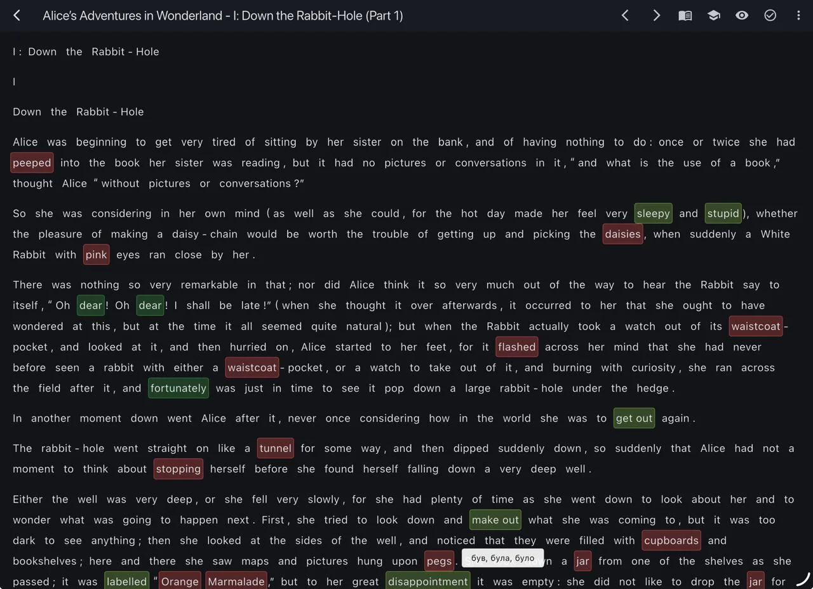
Task: Click the highlighted word "stopping"
Action: 178,469
